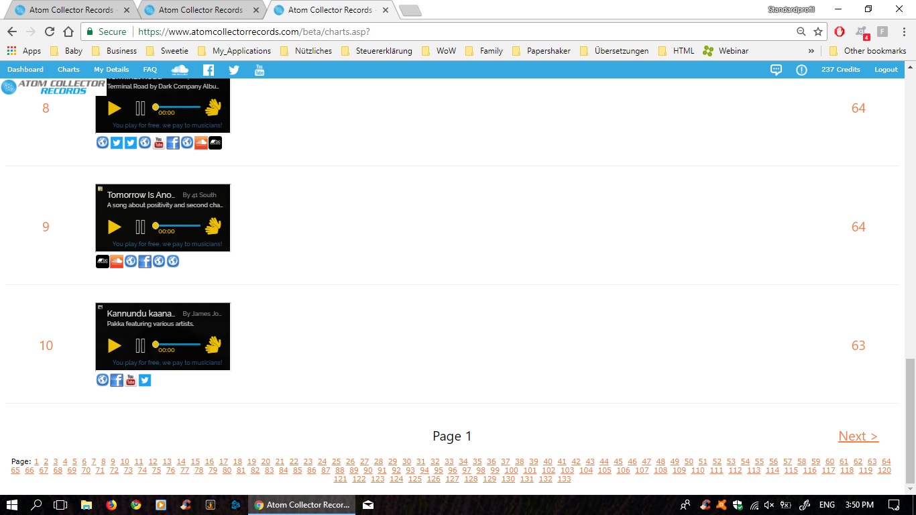
Task: Open the Apps shortcut in bookmarks bar
Action: (23, 51)
